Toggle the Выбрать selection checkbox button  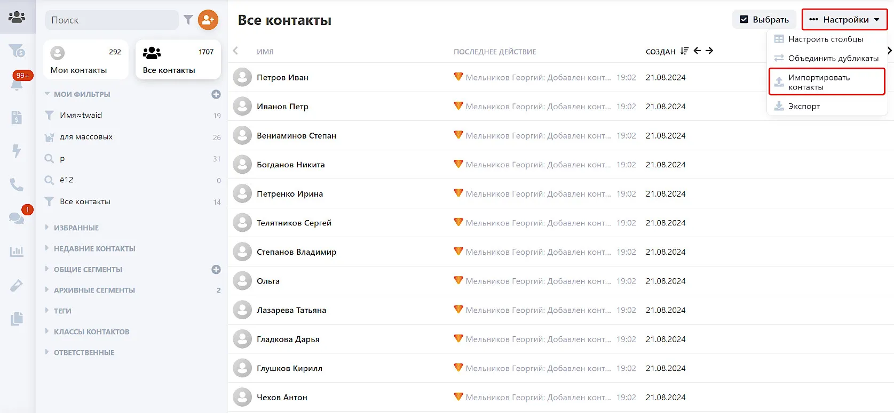pos(764,20)
